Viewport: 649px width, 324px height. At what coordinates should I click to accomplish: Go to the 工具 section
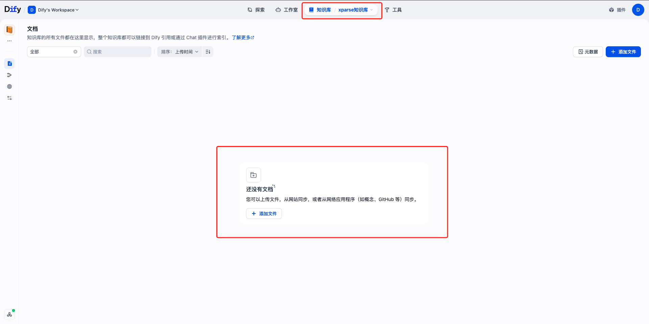pos(394,10)
